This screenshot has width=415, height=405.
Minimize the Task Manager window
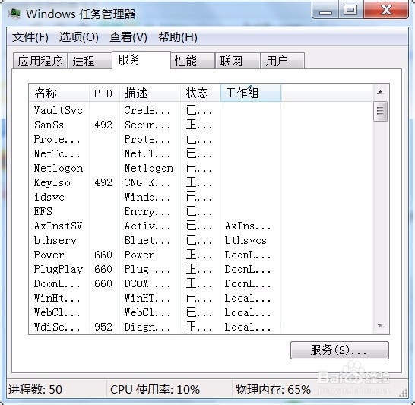tap(325, 10)
